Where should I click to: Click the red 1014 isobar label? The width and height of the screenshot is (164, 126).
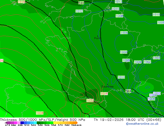[x=104, y=94]
